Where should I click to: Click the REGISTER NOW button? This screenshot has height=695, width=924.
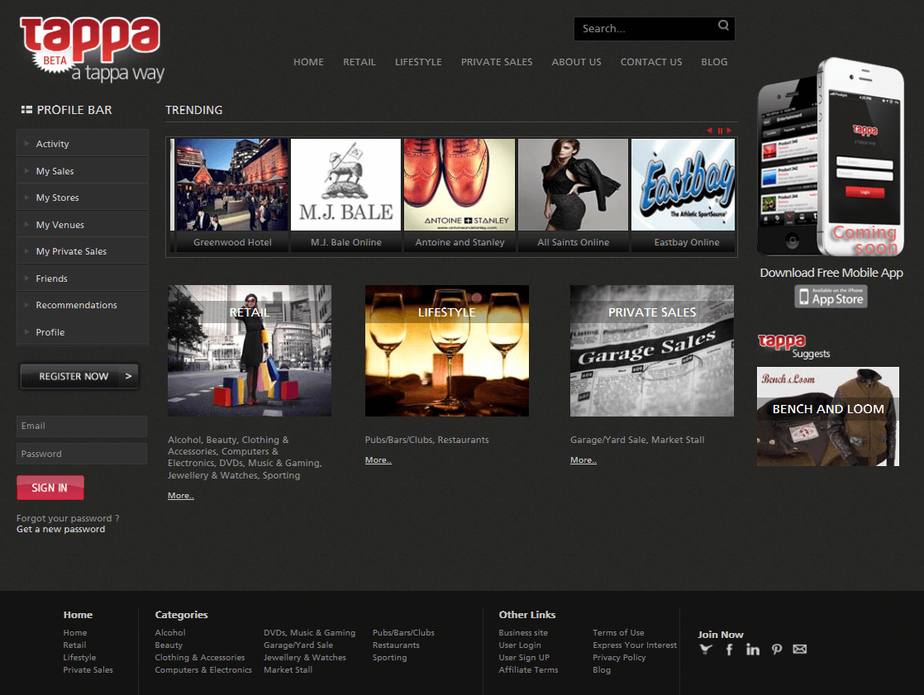point(79,375)
